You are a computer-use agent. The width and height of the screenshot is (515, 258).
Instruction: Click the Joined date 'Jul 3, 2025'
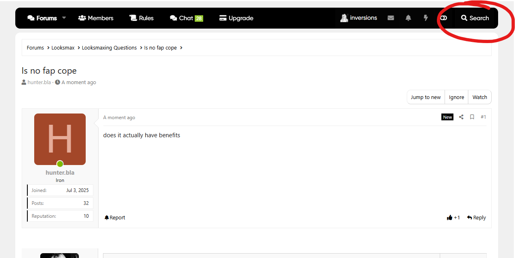pyautogui.click(x=77, y=190)
